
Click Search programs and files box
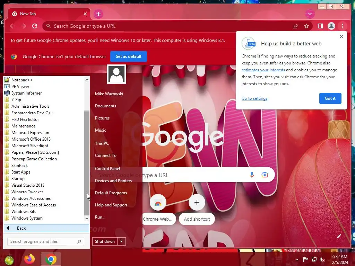coord(46,241)
